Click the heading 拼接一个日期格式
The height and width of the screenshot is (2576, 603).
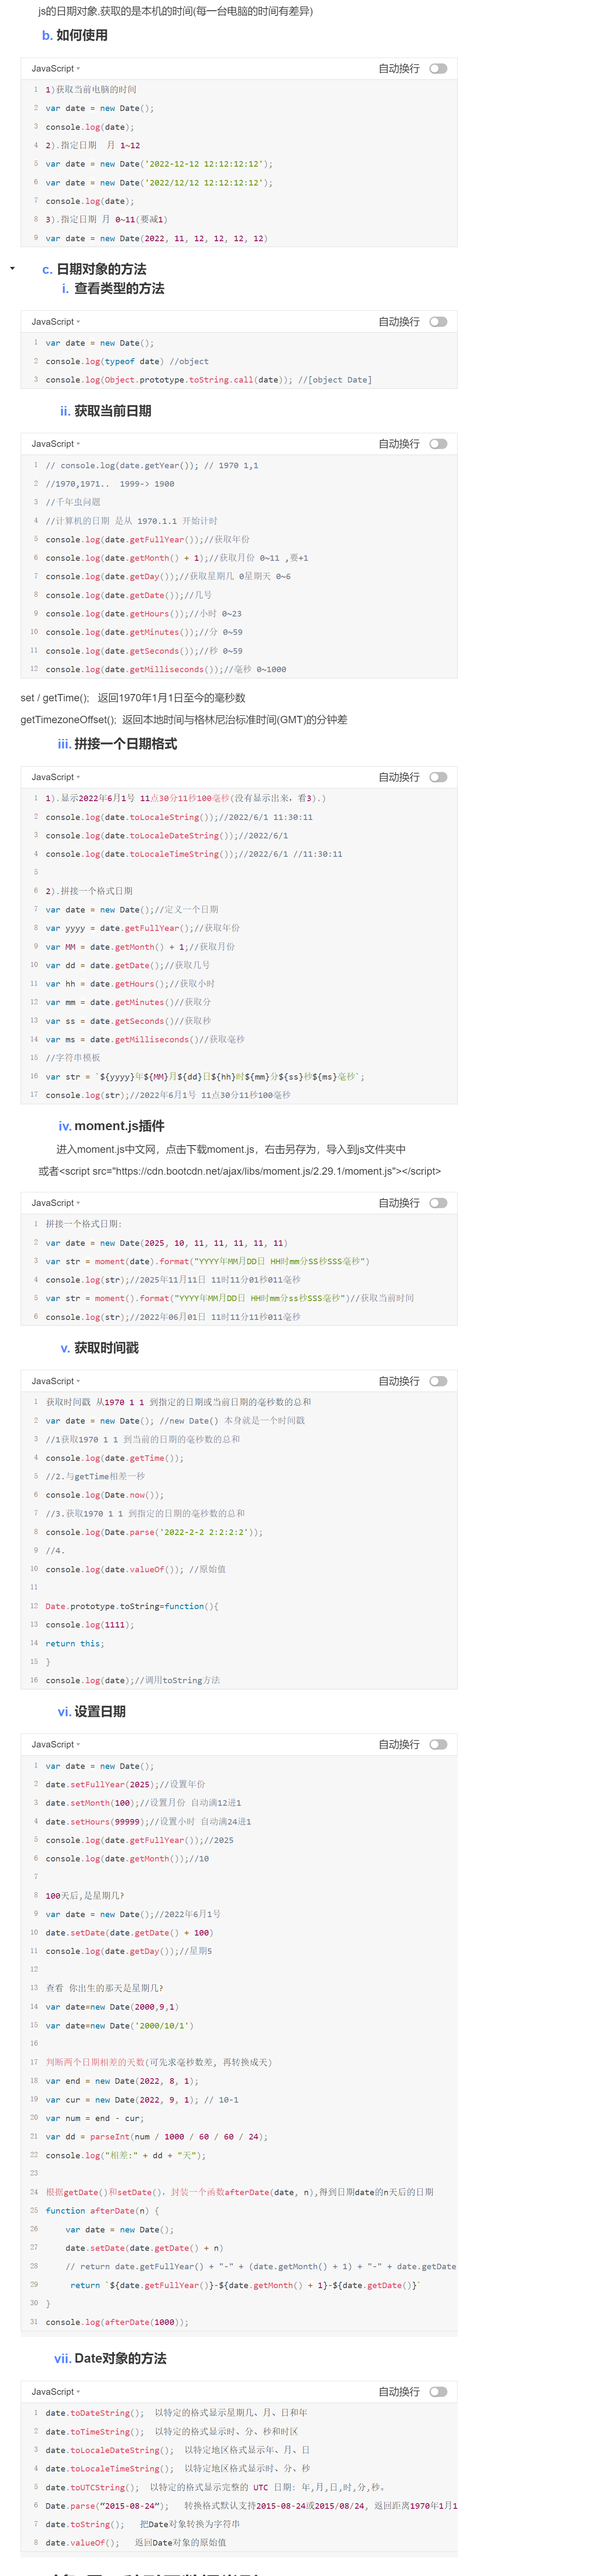[x=126, y=744]
